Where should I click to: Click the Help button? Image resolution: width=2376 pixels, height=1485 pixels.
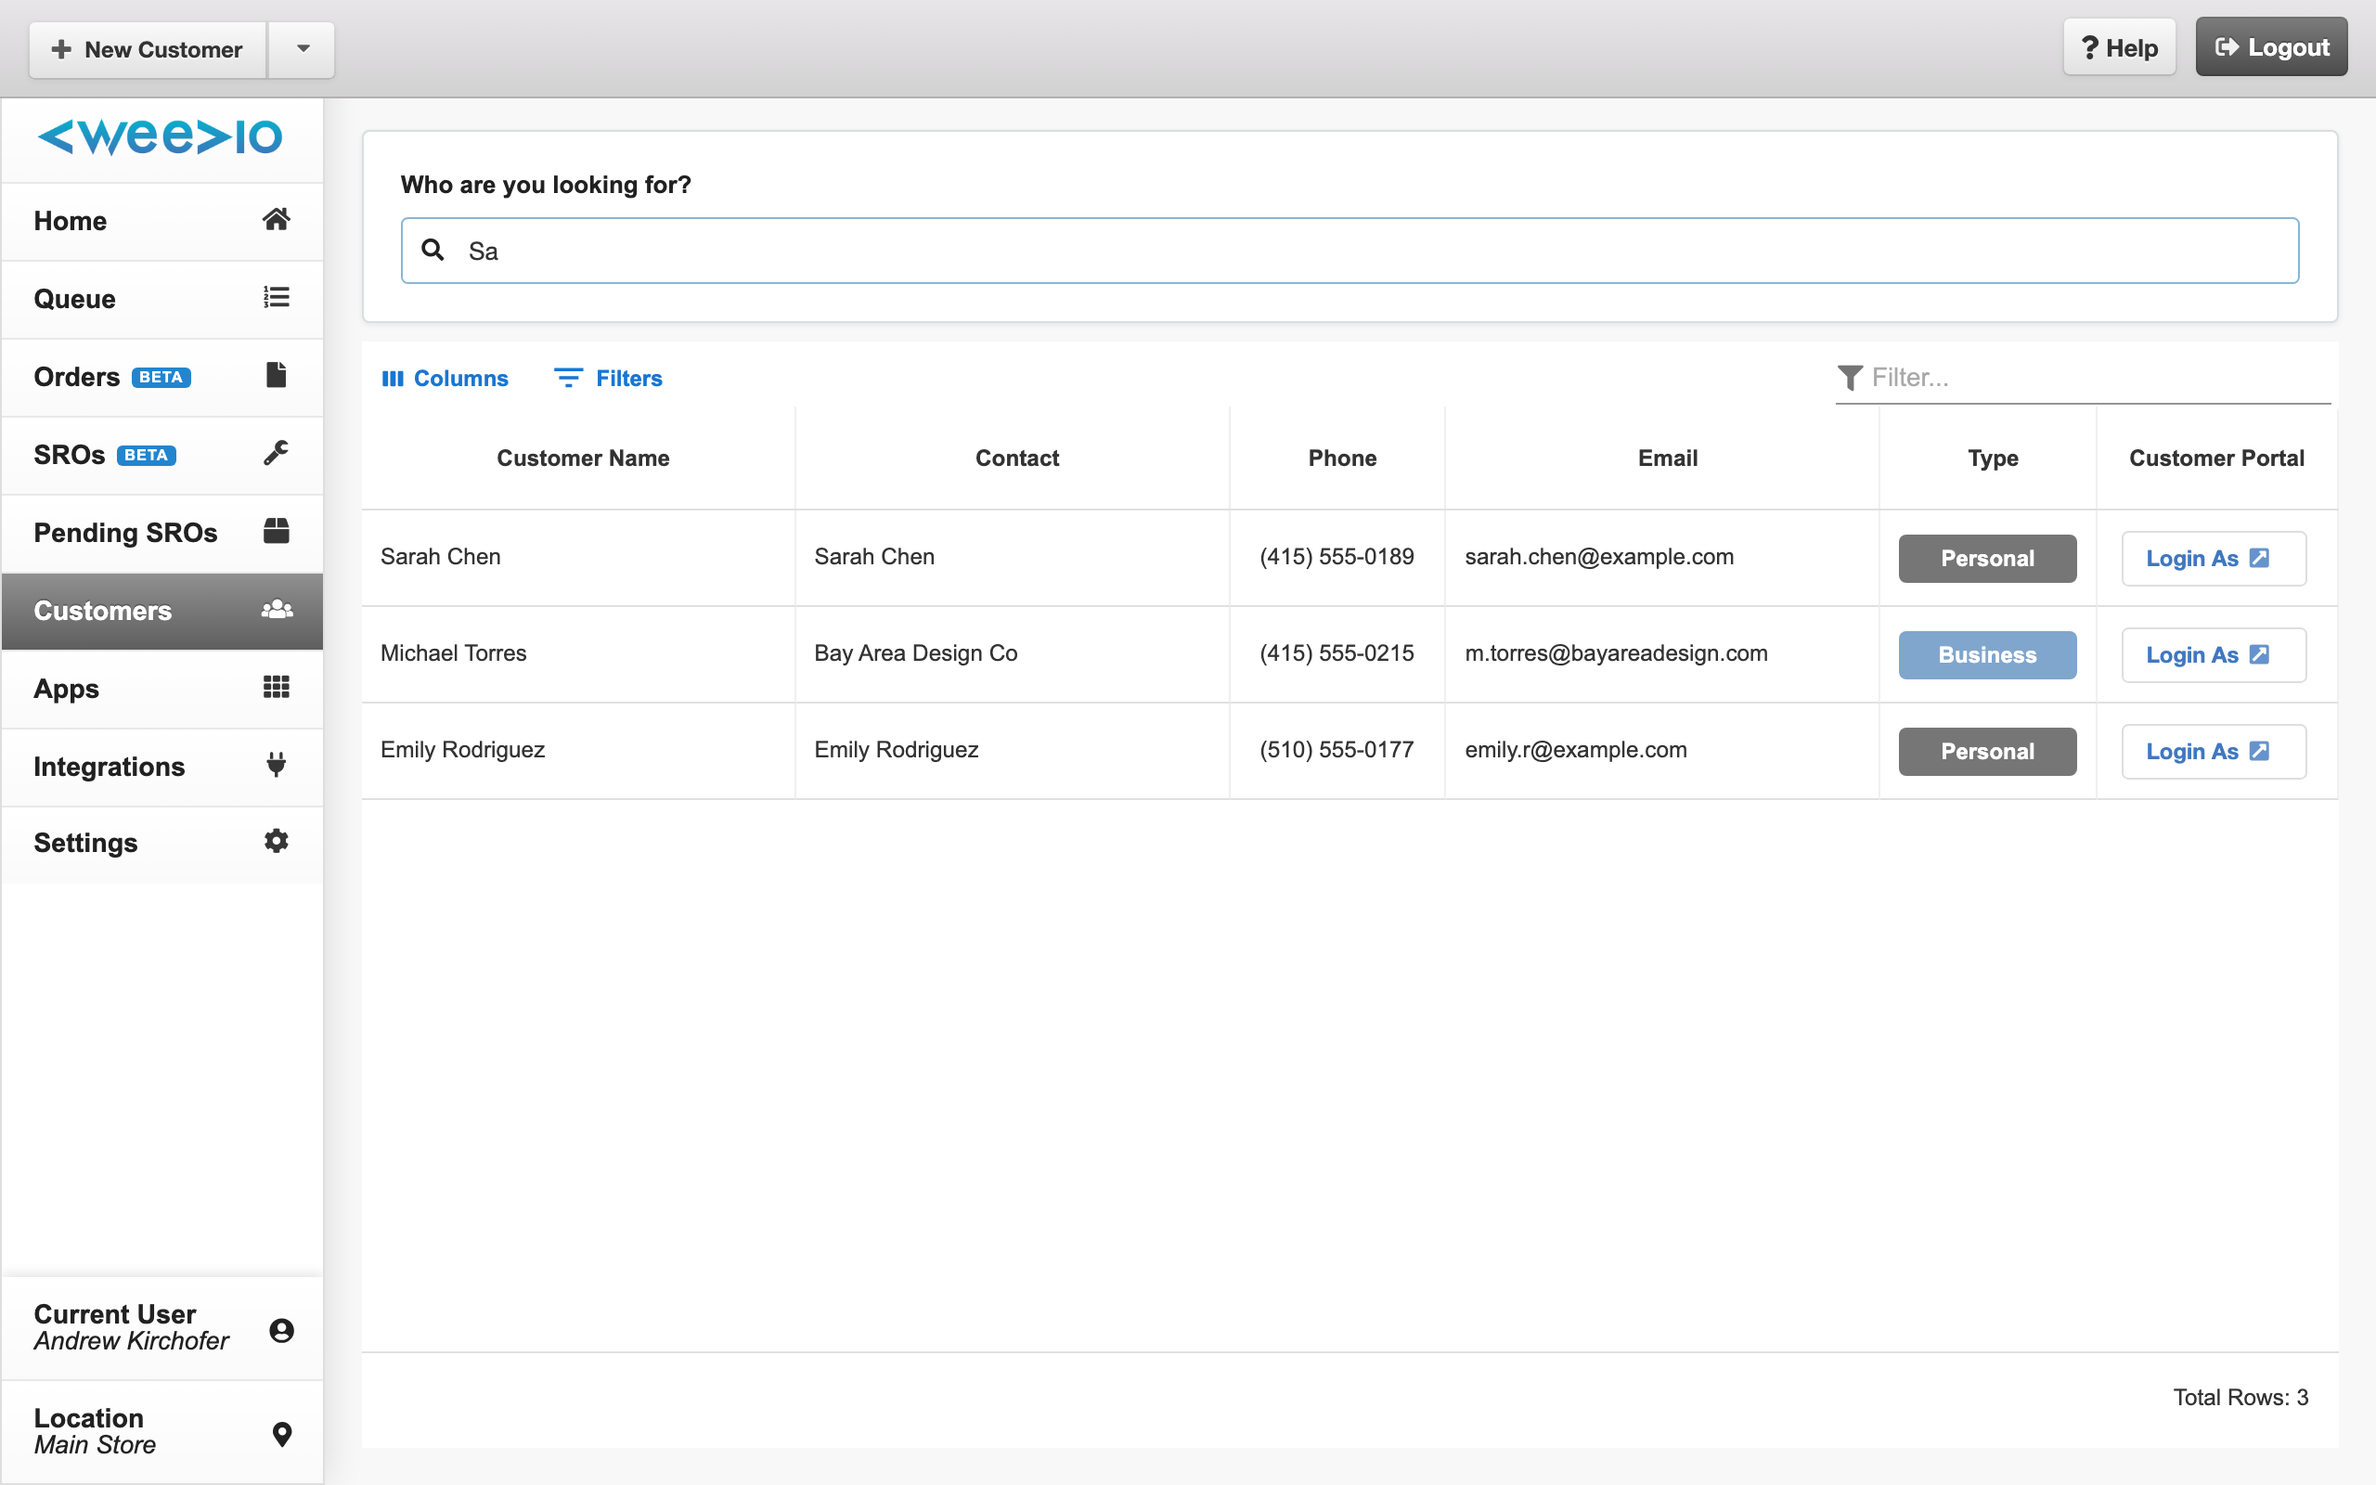tap(2119, 47)
